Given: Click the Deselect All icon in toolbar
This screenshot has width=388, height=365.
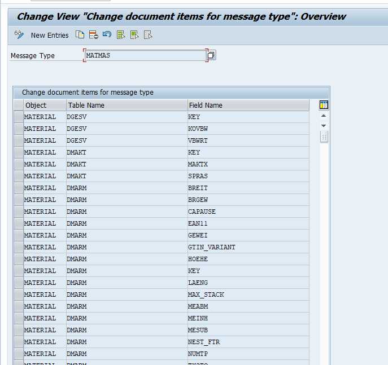Looking at the screenshot, I should coord(148,35).
